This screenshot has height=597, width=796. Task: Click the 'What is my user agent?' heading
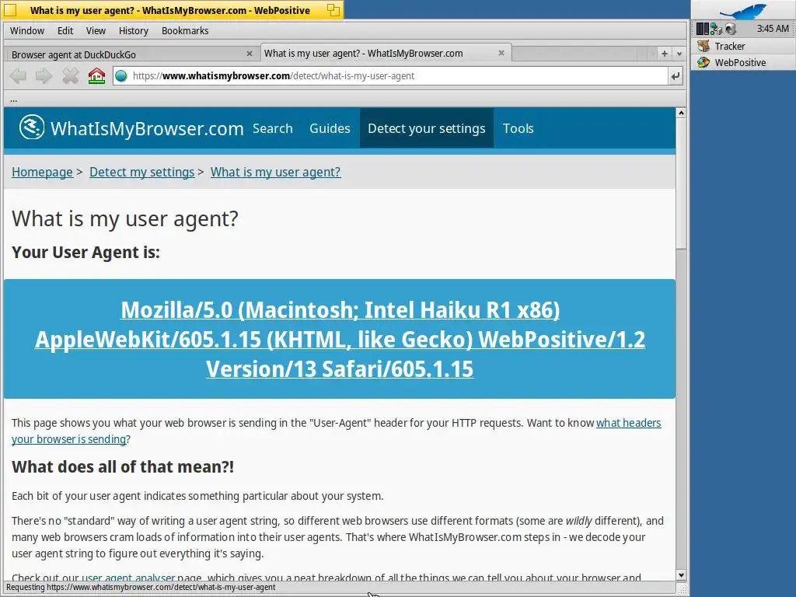tap(125, 218)
